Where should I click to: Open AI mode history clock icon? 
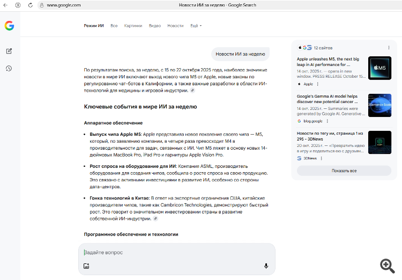tap(9, 69)
